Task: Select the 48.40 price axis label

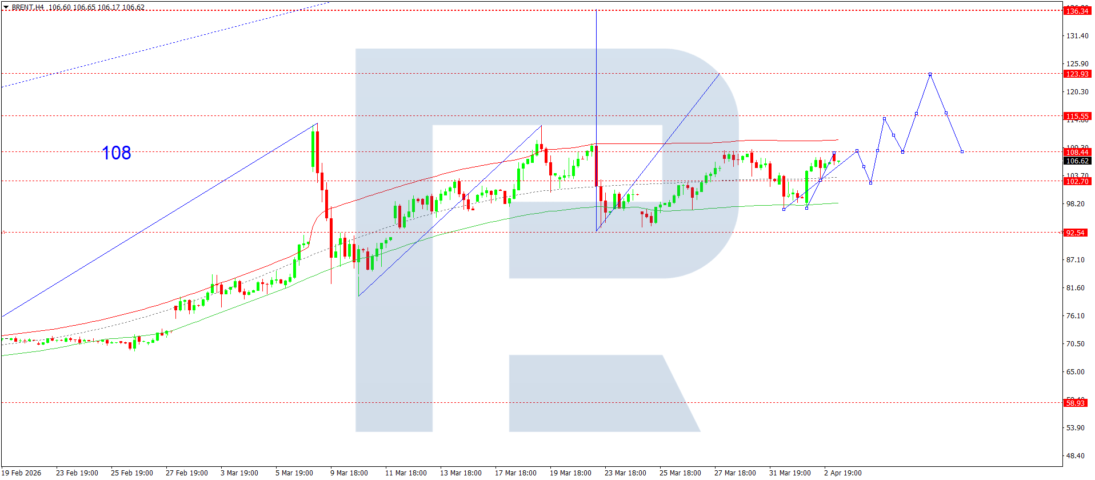Action: point(1075,455)
